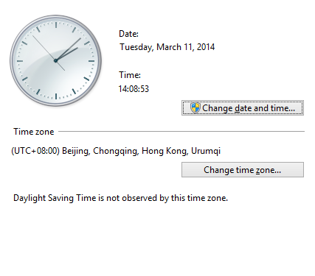This screenshot has width=315, height=276.
Task: Click the Time zone section's horizontal separator line
Action: [x=181, y=131]
